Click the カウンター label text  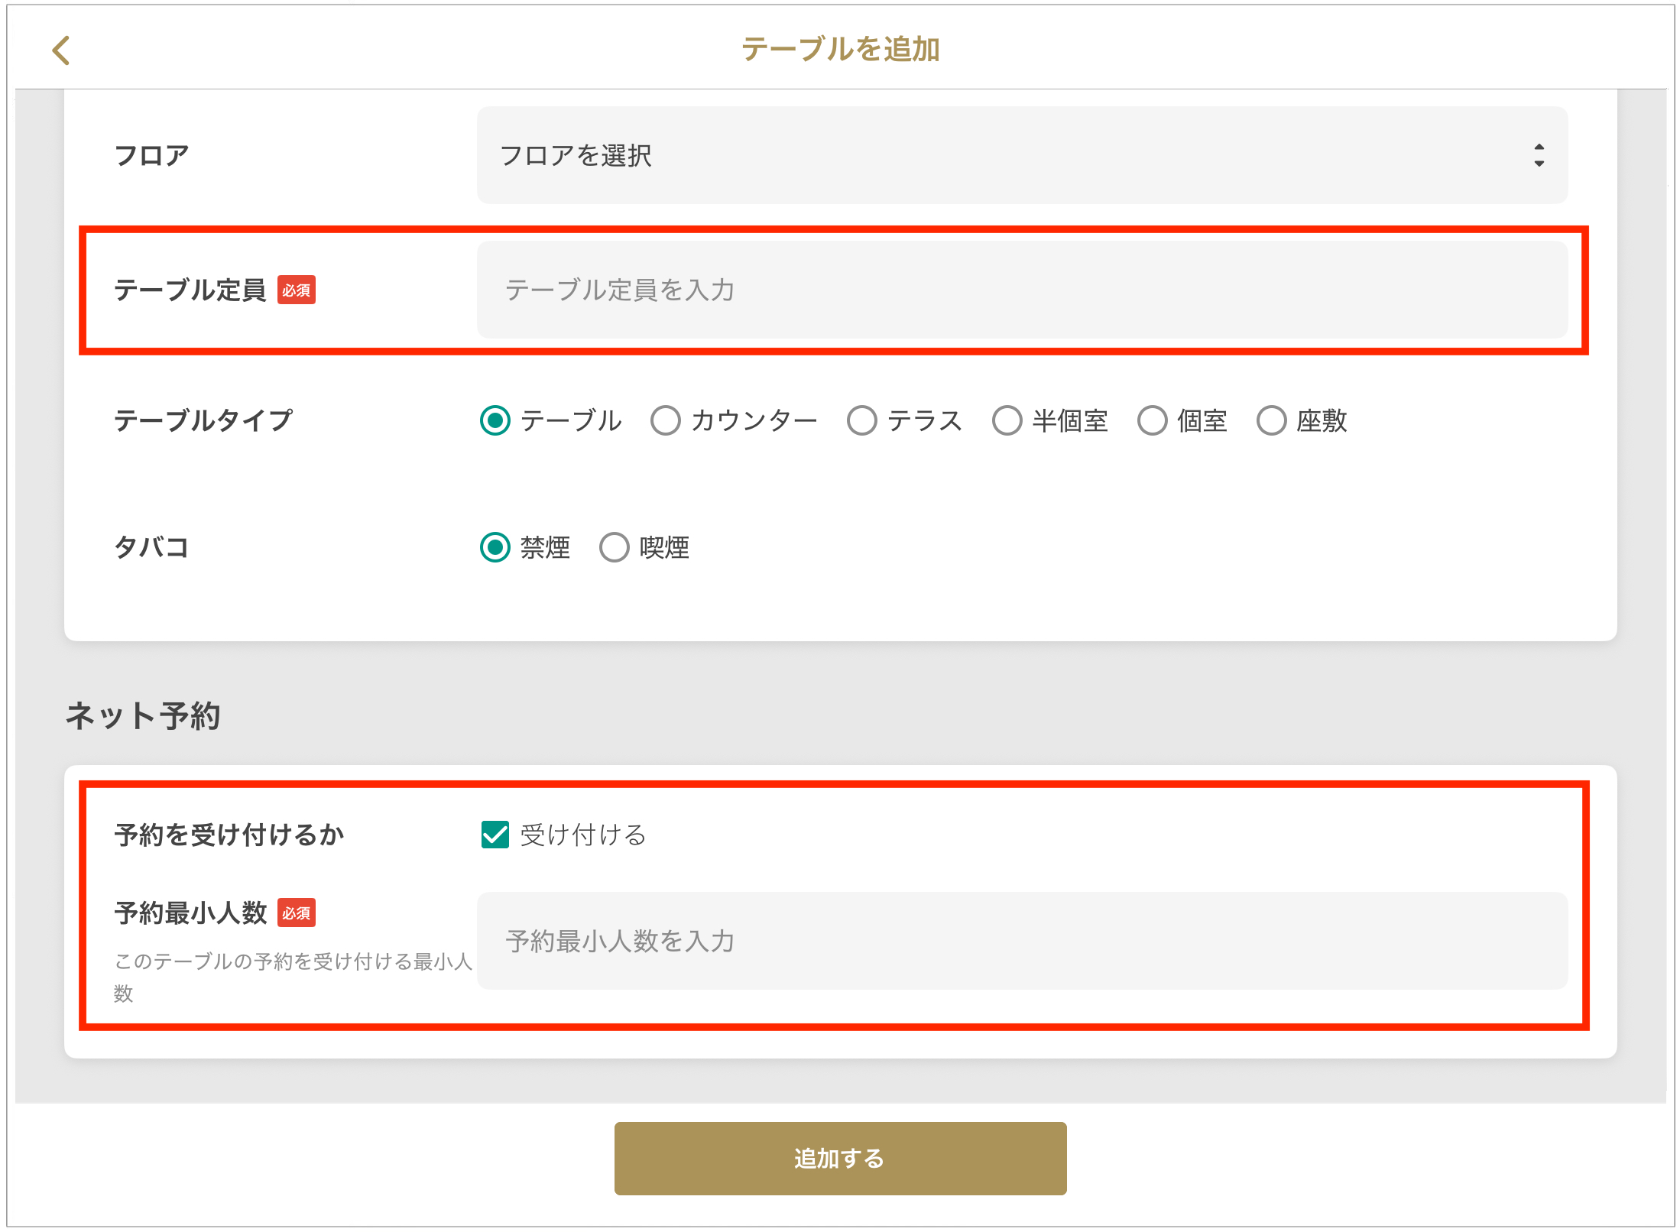[x=754, y=420]
